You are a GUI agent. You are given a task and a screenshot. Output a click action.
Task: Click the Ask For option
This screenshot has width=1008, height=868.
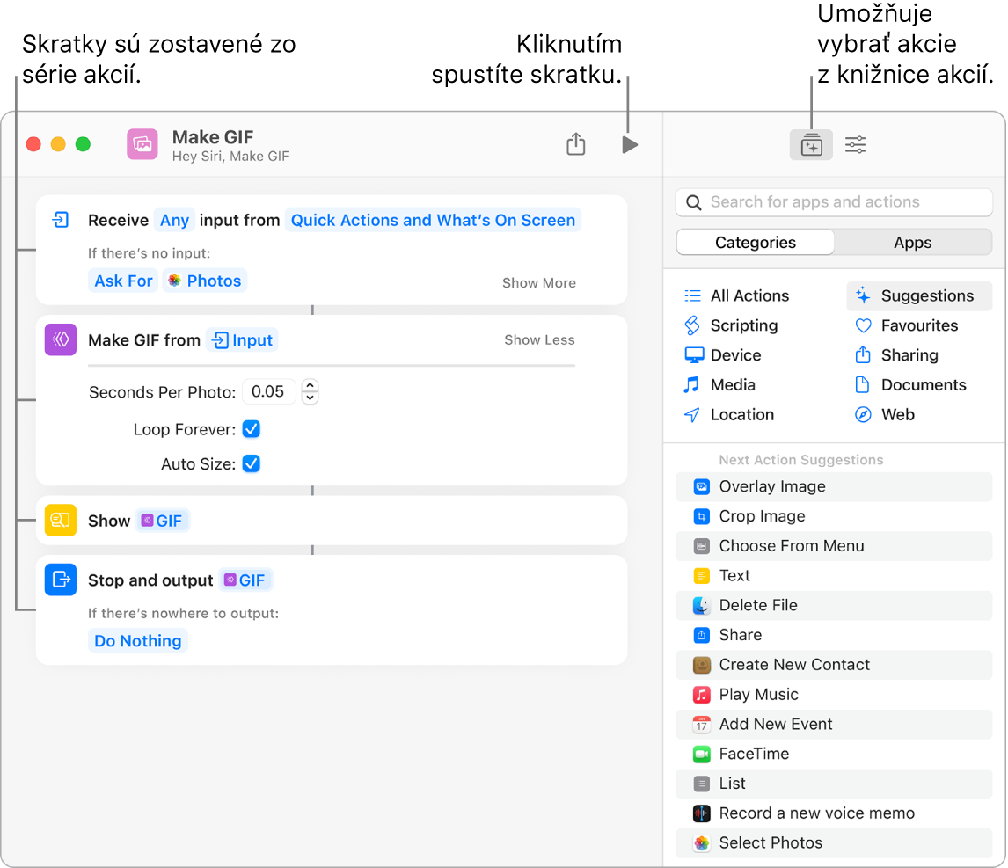point(123,281)
